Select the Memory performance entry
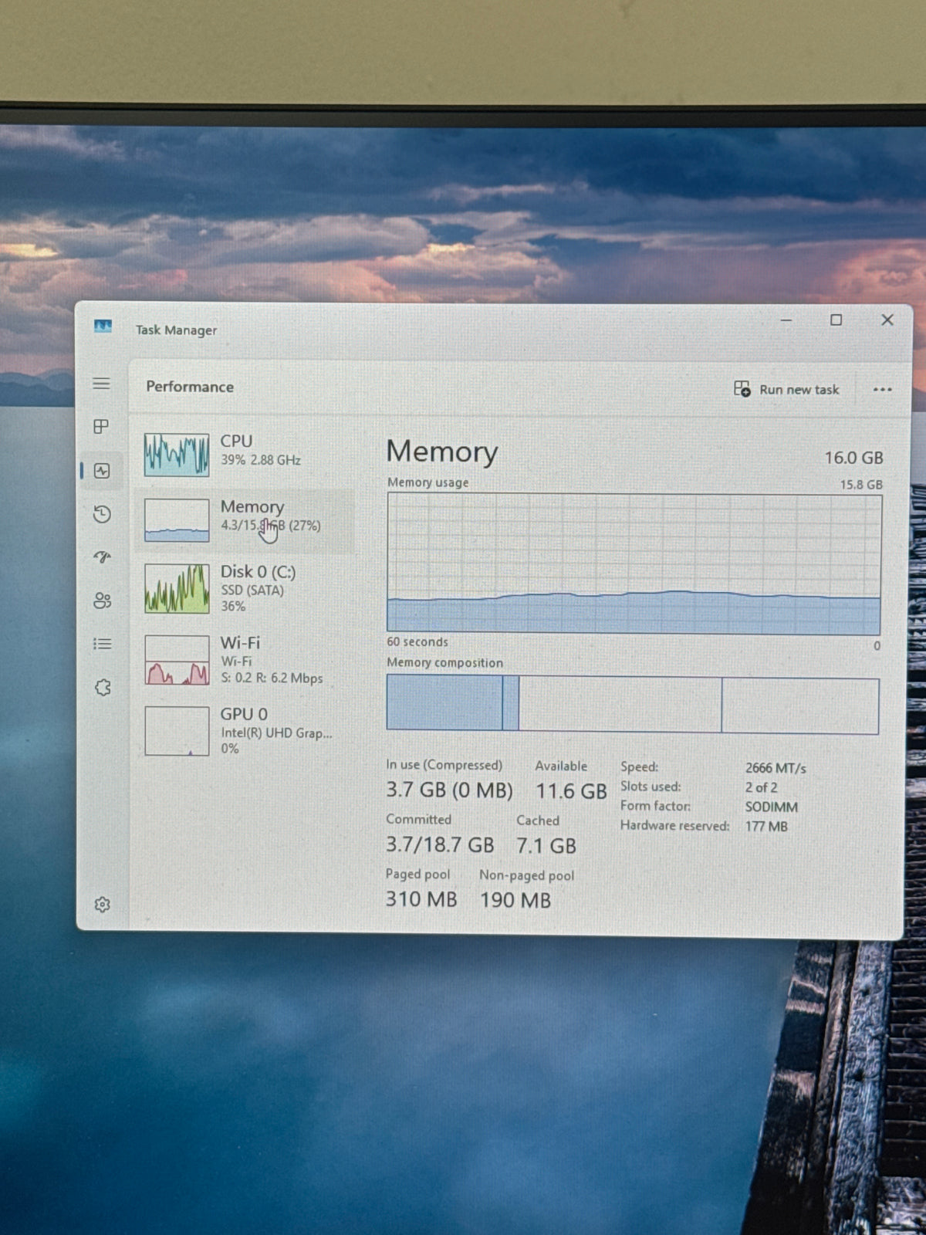926x1235 pixels. (x=245, y=520)
